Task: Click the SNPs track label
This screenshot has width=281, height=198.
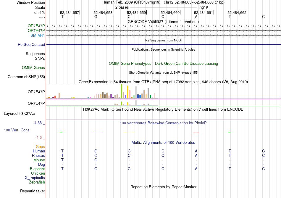Action: tap(40, 58)
